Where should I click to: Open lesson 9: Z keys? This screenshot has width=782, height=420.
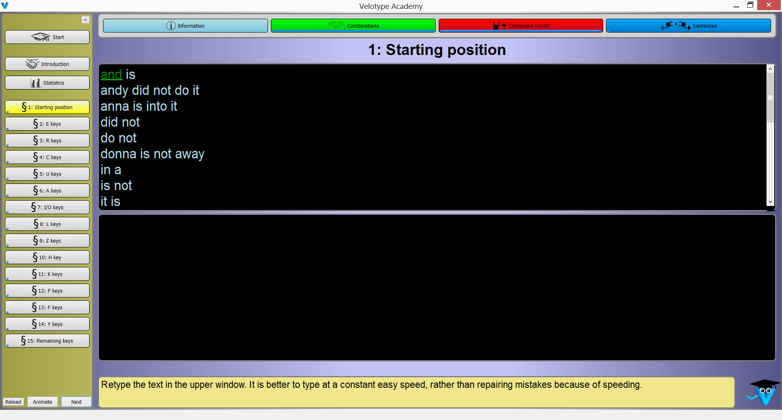47,241
